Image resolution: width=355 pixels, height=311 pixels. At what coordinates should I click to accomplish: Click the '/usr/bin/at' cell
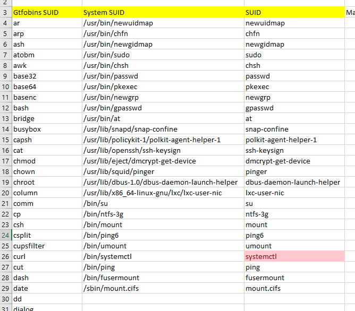tap(163, 119)
